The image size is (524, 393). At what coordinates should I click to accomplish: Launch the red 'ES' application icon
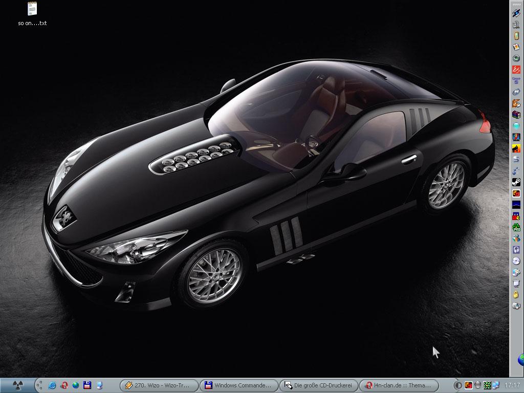point(516,70)
